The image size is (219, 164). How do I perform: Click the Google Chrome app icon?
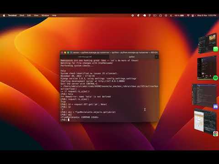pos(216,134)
